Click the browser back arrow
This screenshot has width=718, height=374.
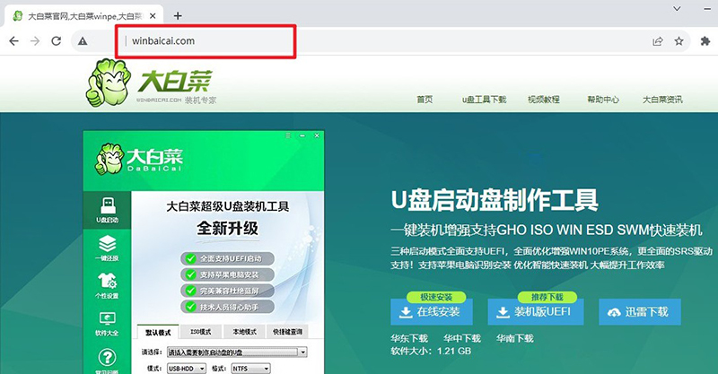pyautogui.click(x=13, y=41)
